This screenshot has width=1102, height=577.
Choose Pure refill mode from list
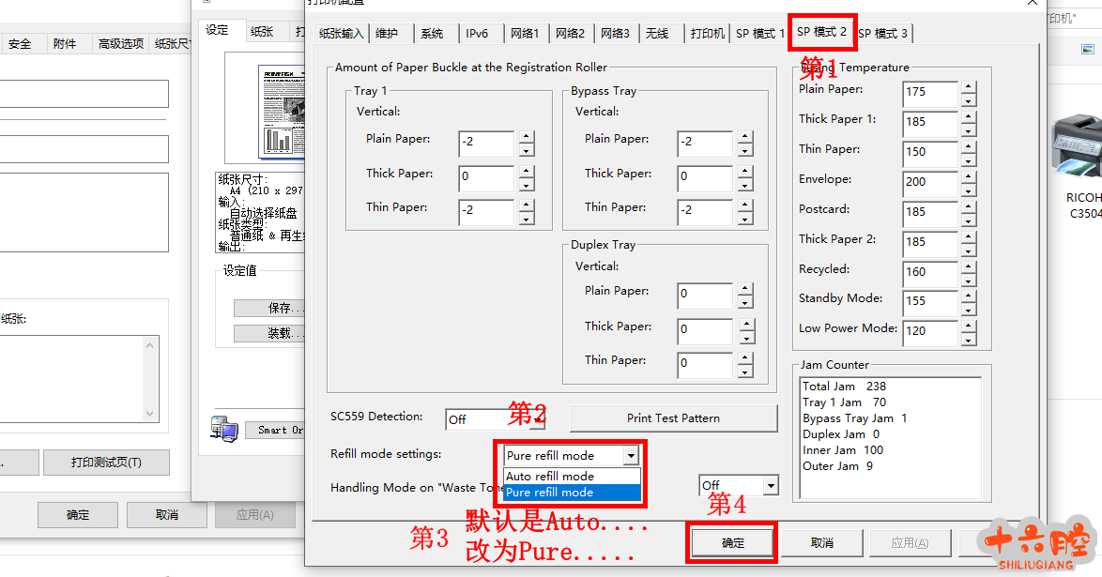pos(572,493)
